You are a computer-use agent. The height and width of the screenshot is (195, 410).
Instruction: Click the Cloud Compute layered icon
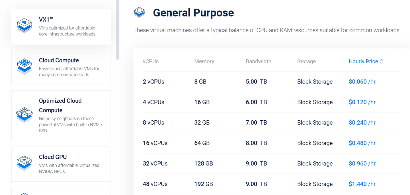(24, 66)
